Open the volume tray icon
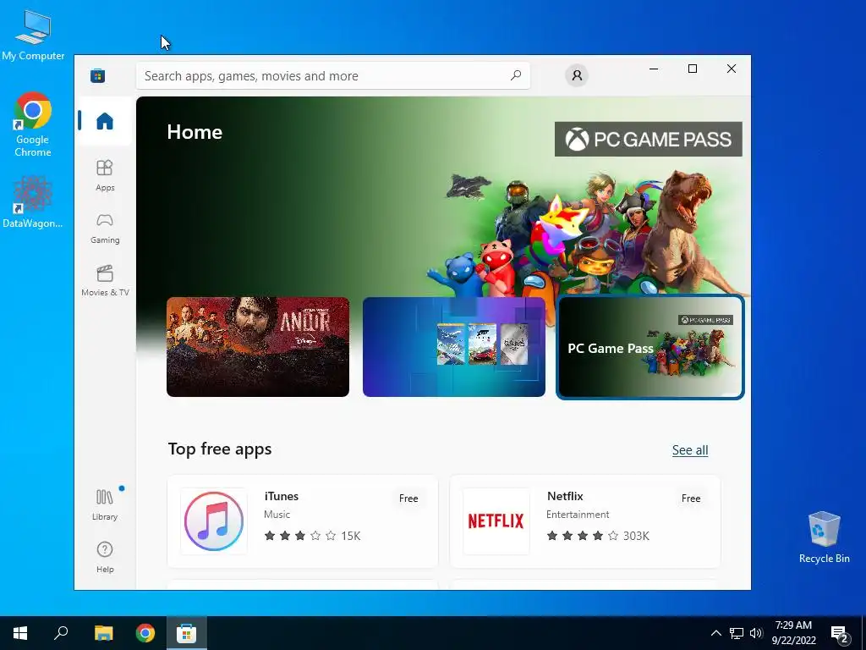This screenshot has width=866, height=650. pyautogui.click(x=756, y=633)
